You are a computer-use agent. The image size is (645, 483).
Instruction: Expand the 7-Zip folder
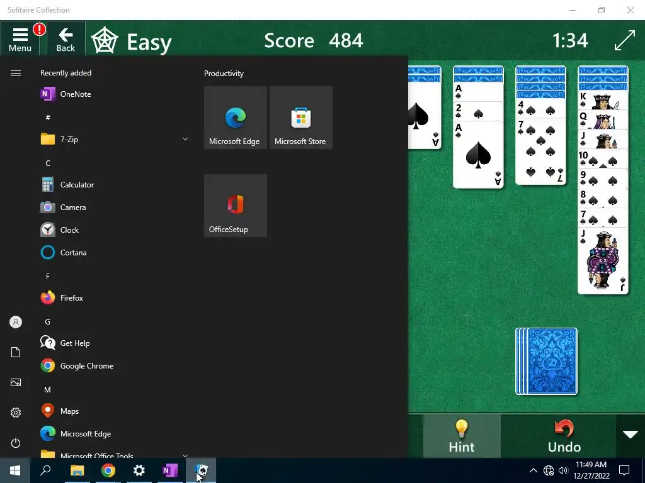(x=115, y=139)
